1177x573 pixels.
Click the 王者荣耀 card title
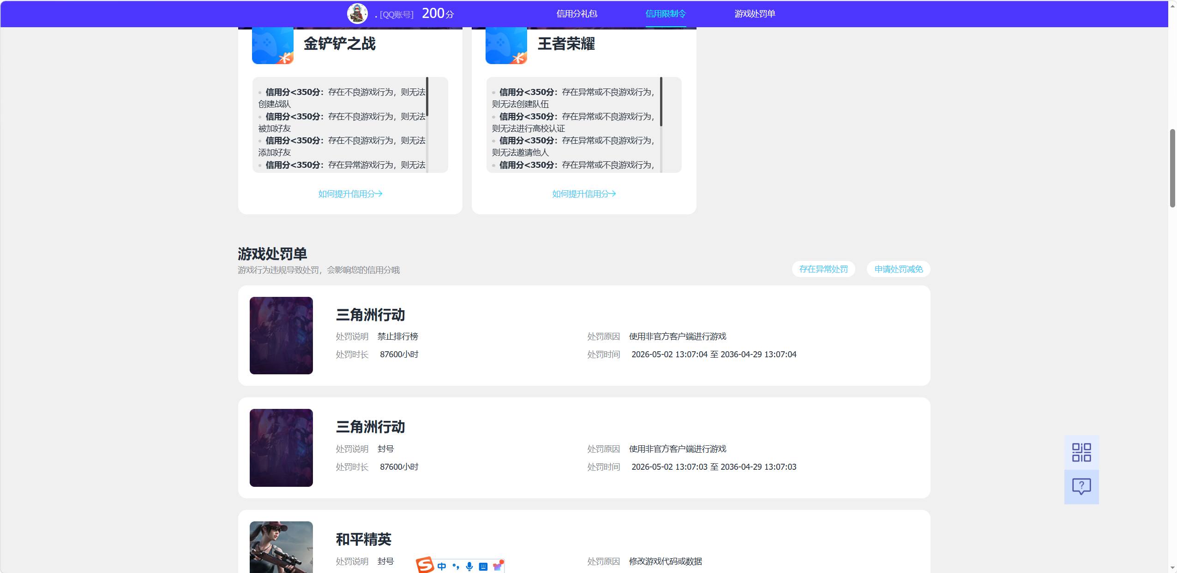pos(566,44)
